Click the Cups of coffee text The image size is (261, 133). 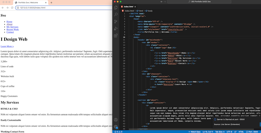(x=7, y=86)
